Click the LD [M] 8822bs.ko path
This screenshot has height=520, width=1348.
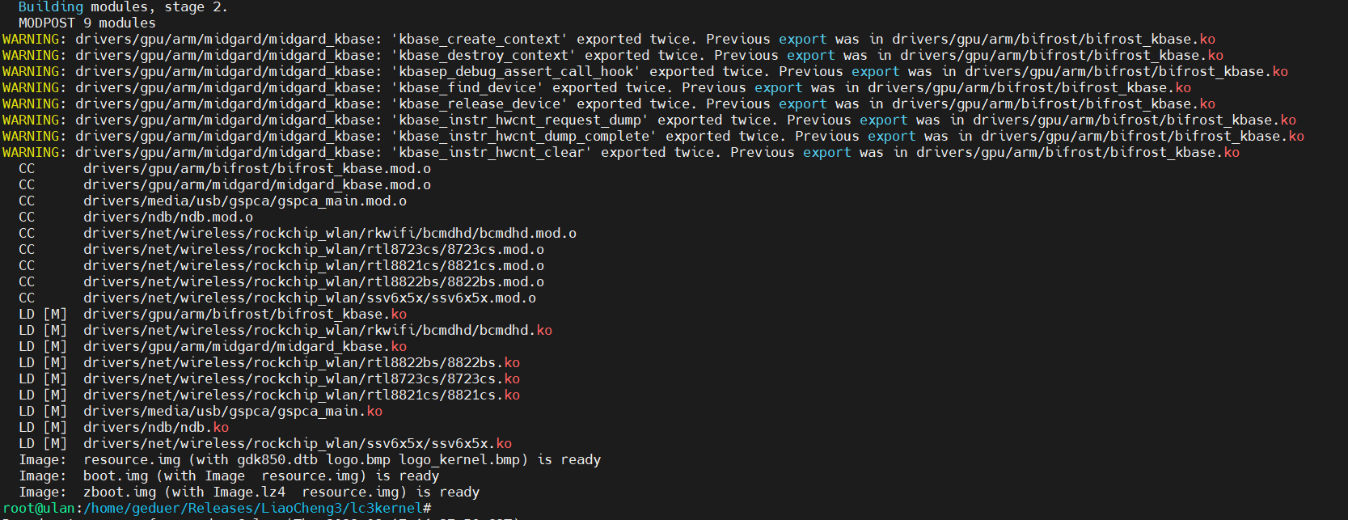302,362
